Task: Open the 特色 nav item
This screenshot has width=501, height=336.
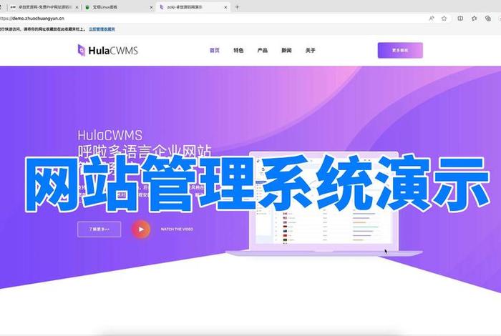Action: (x=238, y=51)
